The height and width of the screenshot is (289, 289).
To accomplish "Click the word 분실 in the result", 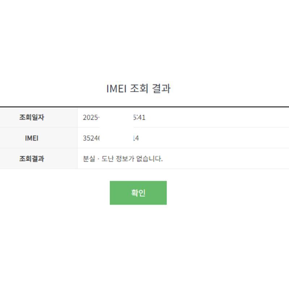I will [x=89, y=159].
